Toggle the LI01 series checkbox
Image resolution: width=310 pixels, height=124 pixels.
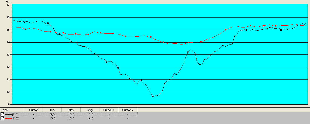pyautogui.click(x=2, y=114)
